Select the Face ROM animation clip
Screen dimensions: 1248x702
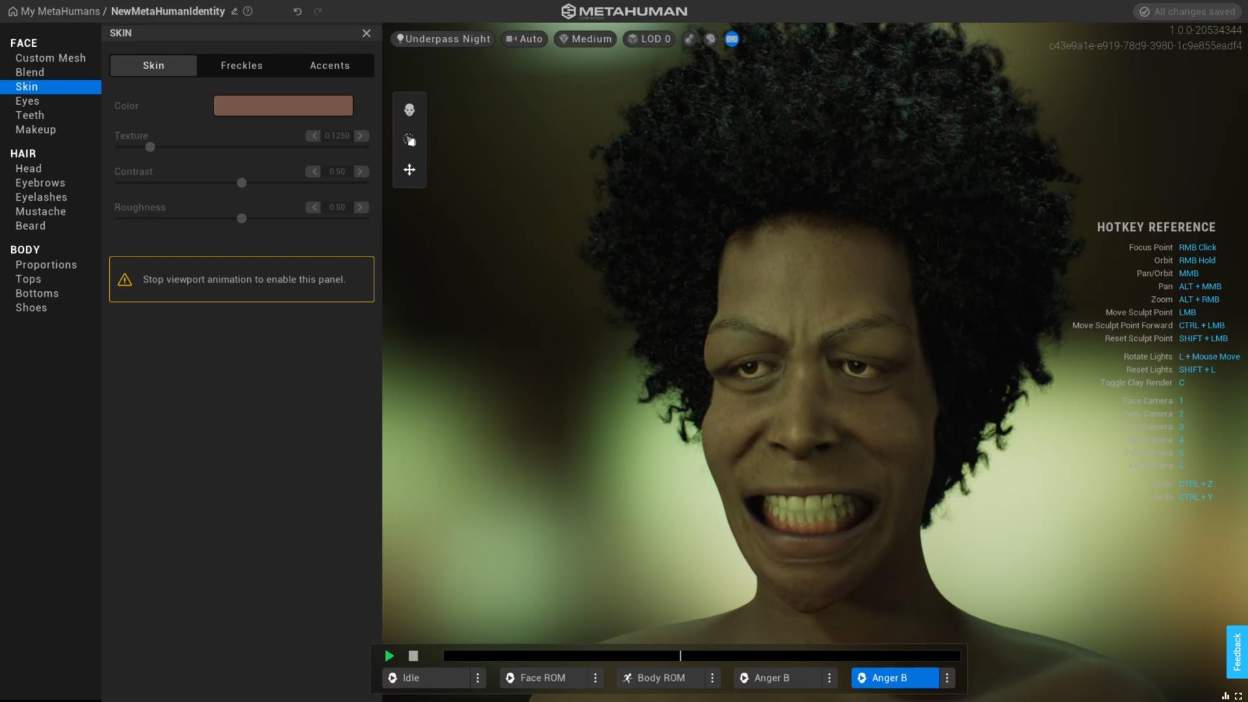544,678
